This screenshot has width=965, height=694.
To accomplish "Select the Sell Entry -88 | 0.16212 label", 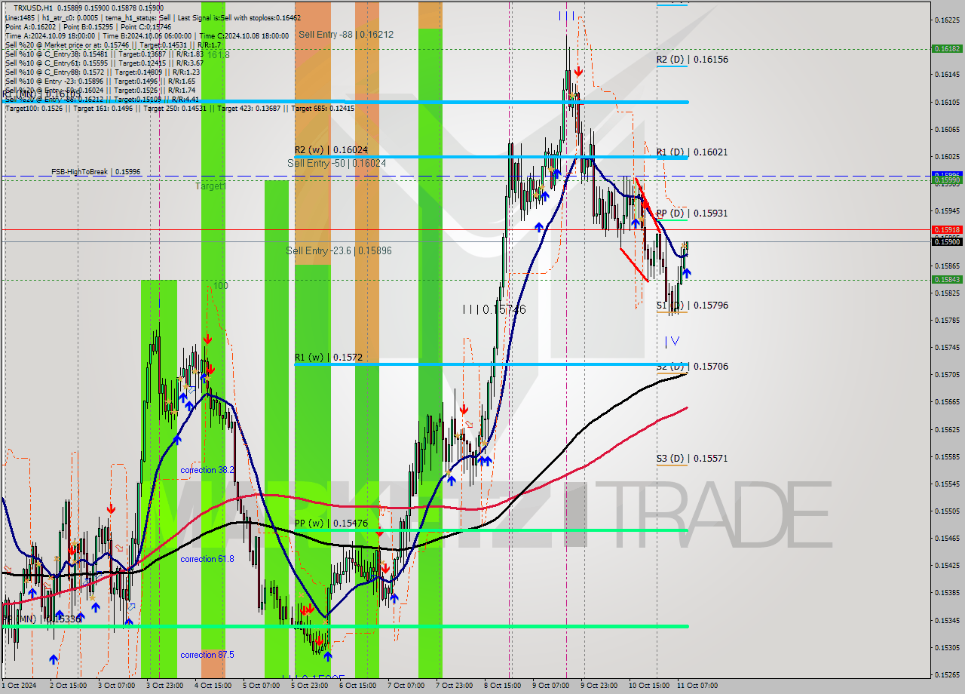I will (346, 35).
